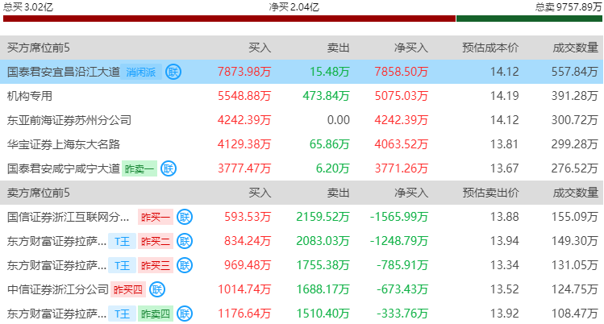604x324 pixels.
Task: Click the 108.47万 volume value
Action: click(575, 314)
